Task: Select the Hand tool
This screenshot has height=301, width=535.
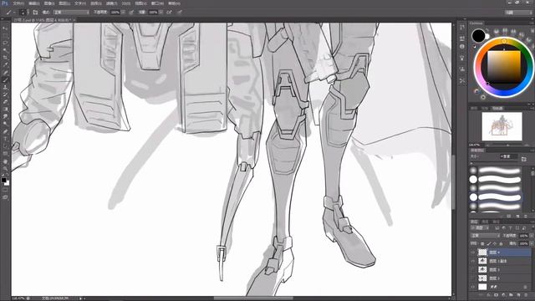Action: point(5,161)
